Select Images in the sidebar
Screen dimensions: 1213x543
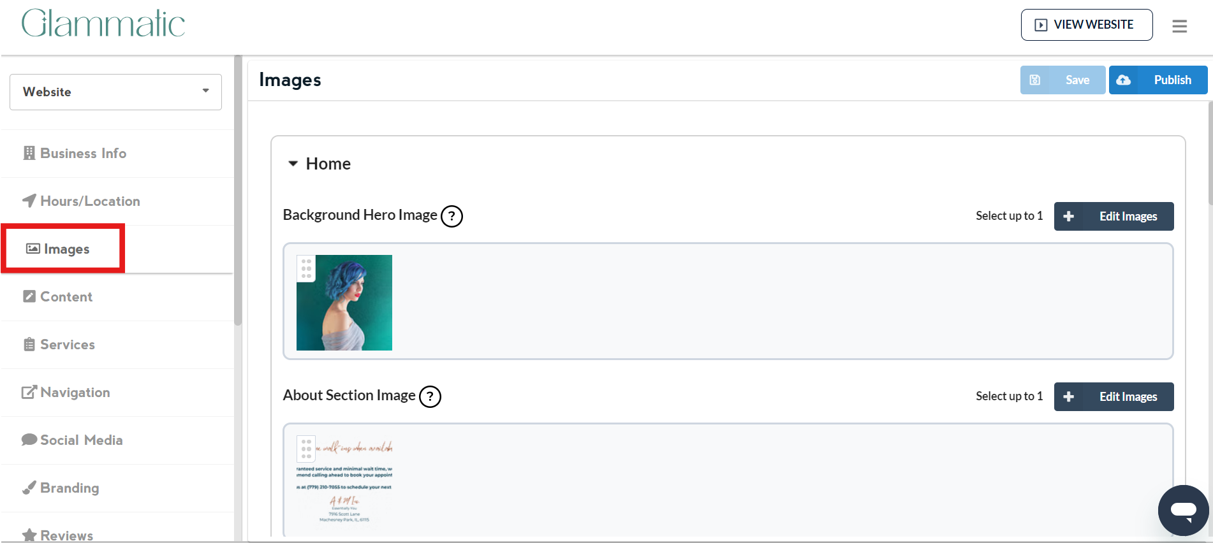point(66,249)
